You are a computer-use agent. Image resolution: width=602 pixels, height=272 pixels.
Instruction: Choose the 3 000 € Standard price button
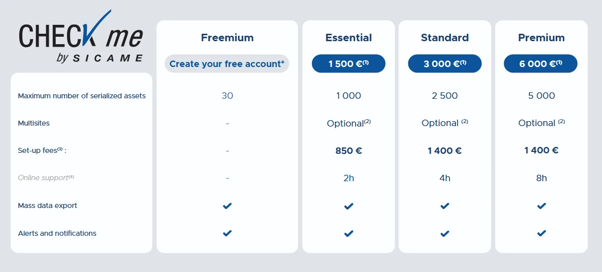(x=445, y=64)
